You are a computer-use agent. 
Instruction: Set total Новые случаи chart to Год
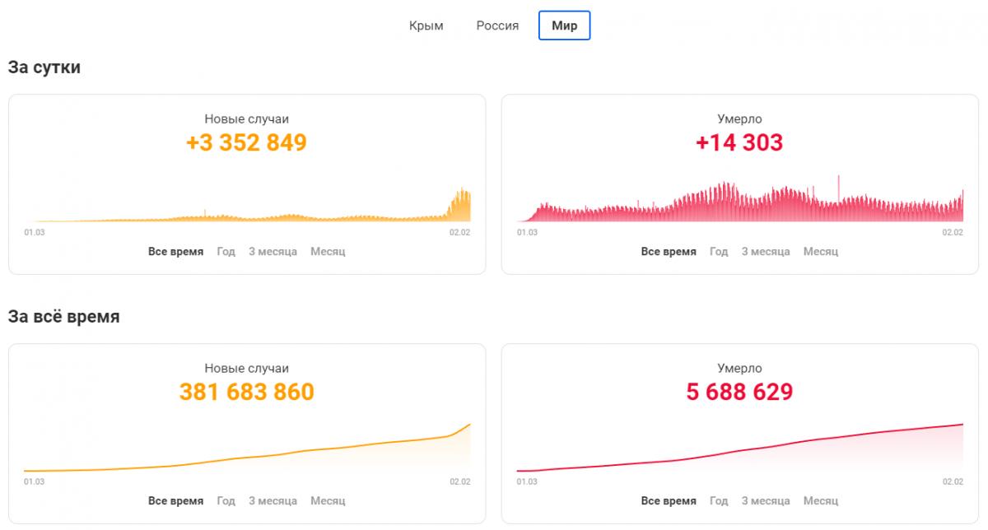point(226,501)
